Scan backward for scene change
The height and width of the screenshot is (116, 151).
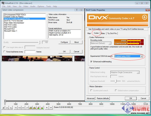38,108
